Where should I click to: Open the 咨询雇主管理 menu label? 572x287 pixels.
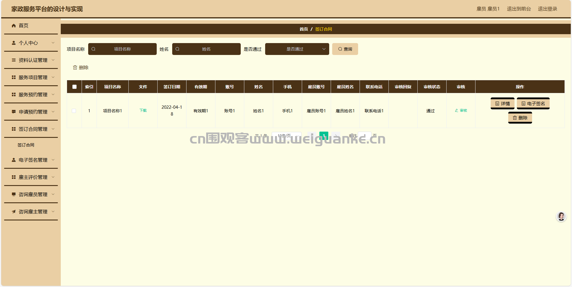33,212
